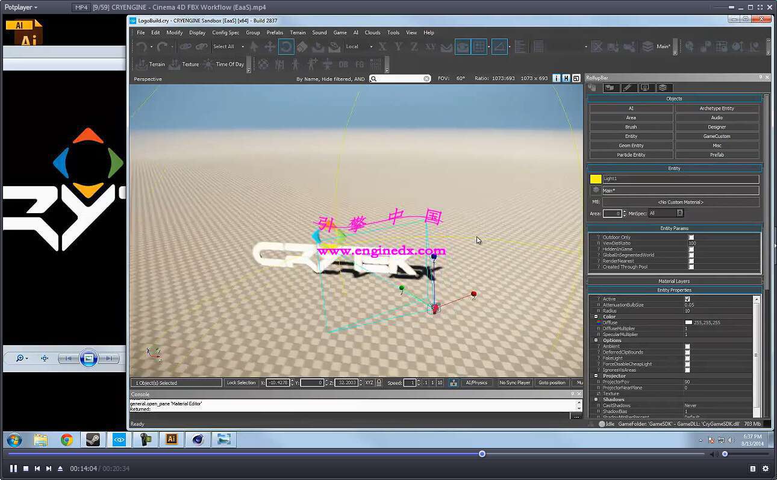This screenshot has width=777, height=480.
Task: Click Geom Entity object button
Action: pos(631,146)
